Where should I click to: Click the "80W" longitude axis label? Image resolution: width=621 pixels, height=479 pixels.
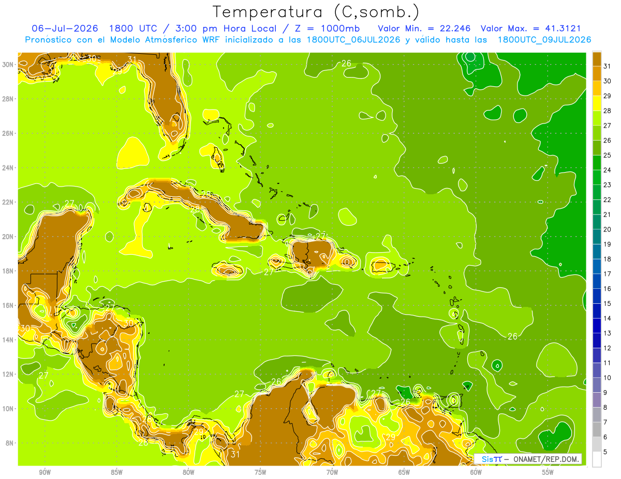point(188,472)
